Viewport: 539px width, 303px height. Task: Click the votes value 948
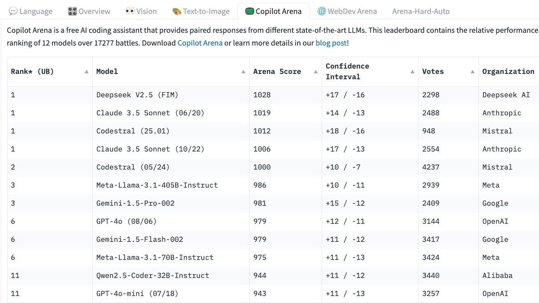point(429,131)
